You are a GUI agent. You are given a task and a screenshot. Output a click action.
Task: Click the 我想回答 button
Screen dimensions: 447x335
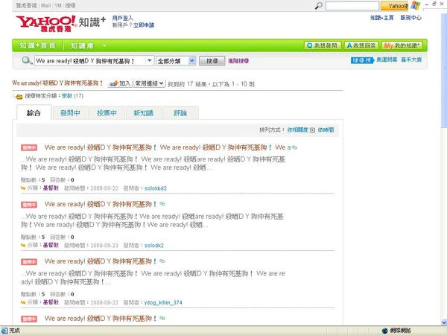(x=361, y=45)
